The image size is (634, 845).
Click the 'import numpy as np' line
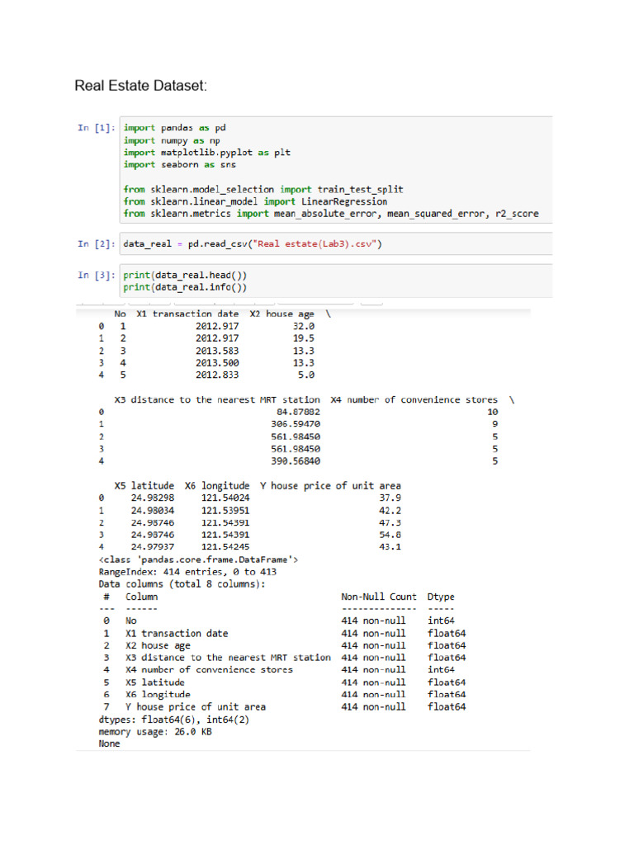(172, 140)
